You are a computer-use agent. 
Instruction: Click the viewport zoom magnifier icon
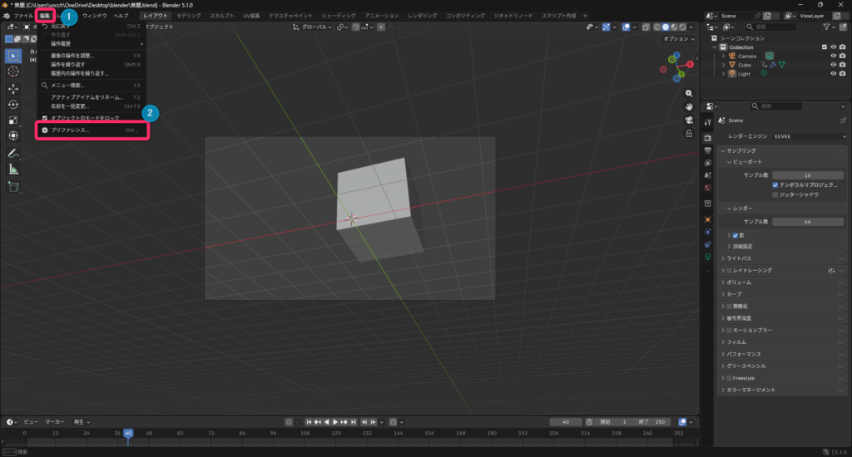(x=689, y=93)
